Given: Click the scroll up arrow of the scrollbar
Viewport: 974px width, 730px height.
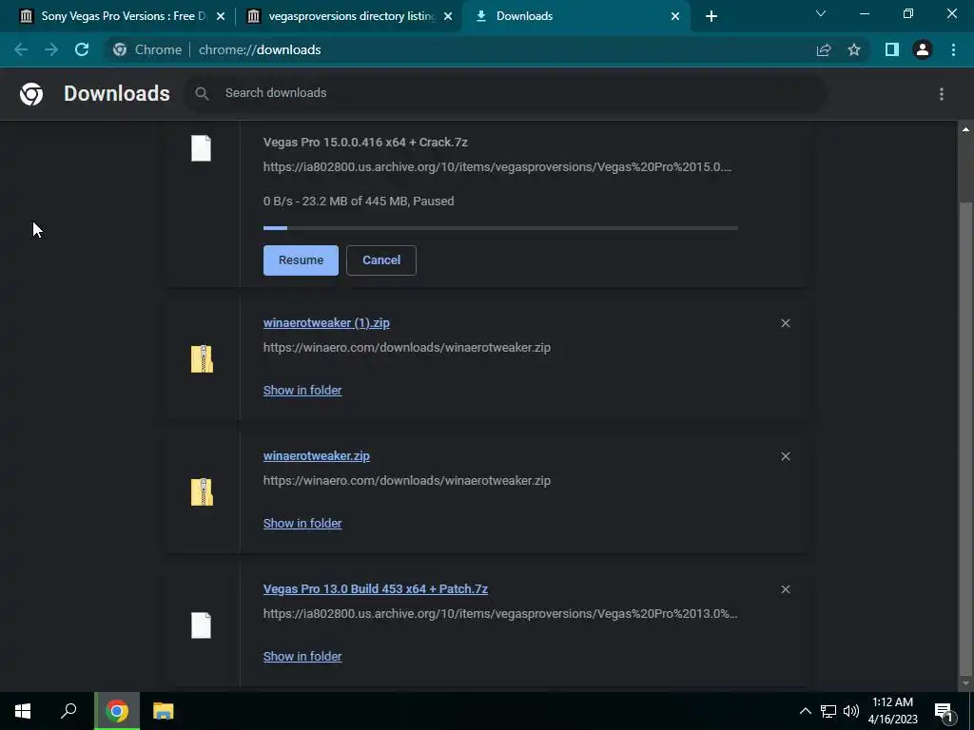Looking at the screenshot, I should (965, 129).
